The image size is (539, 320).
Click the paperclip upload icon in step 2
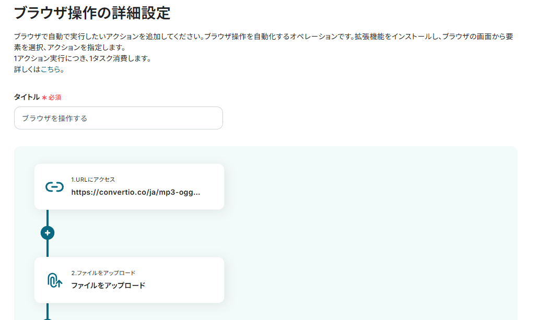[x=54, y=280]
